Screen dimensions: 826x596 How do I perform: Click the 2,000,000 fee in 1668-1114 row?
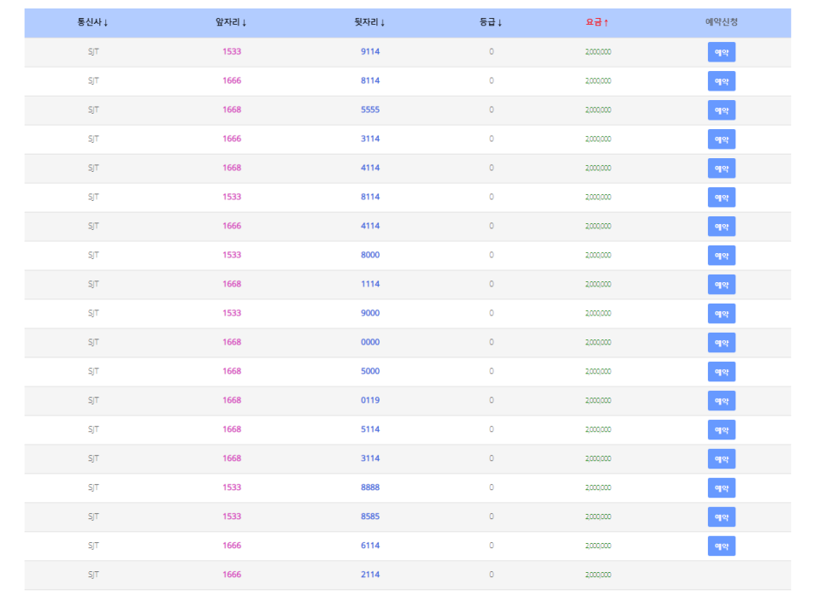coord(598,284)
